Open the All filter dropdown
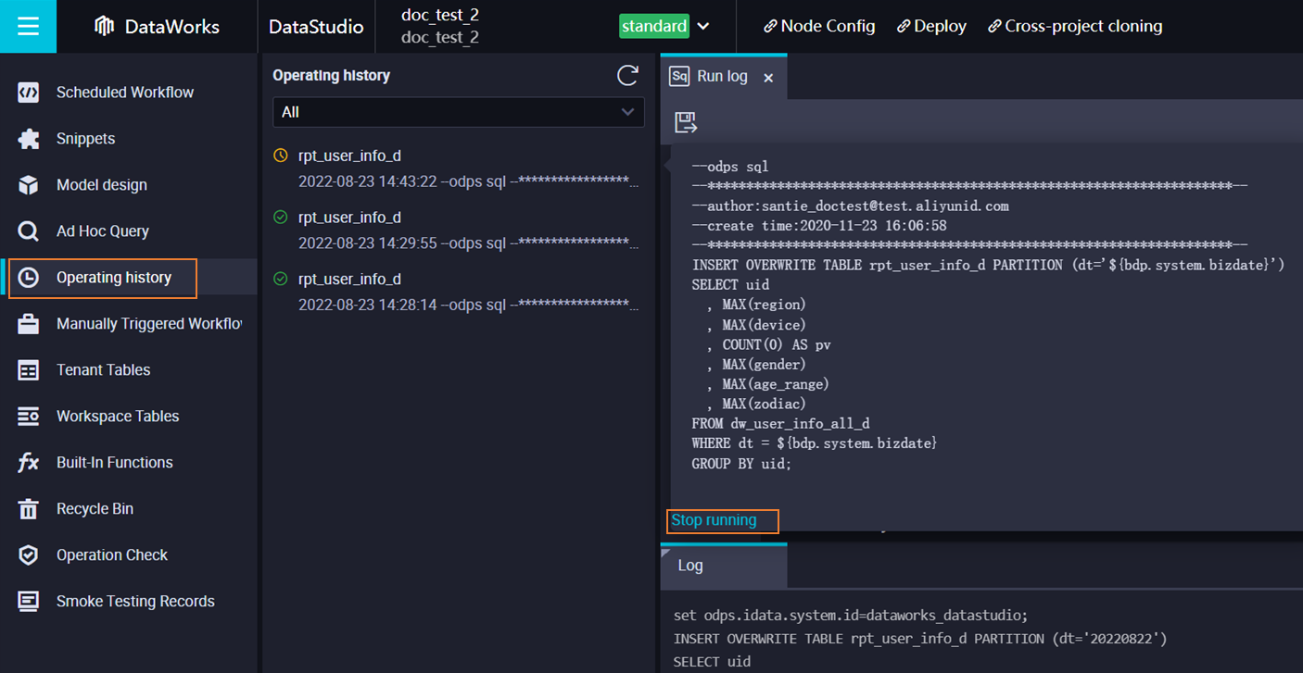Viewport: 1303px width, 673px height. (x=459, y=112)
